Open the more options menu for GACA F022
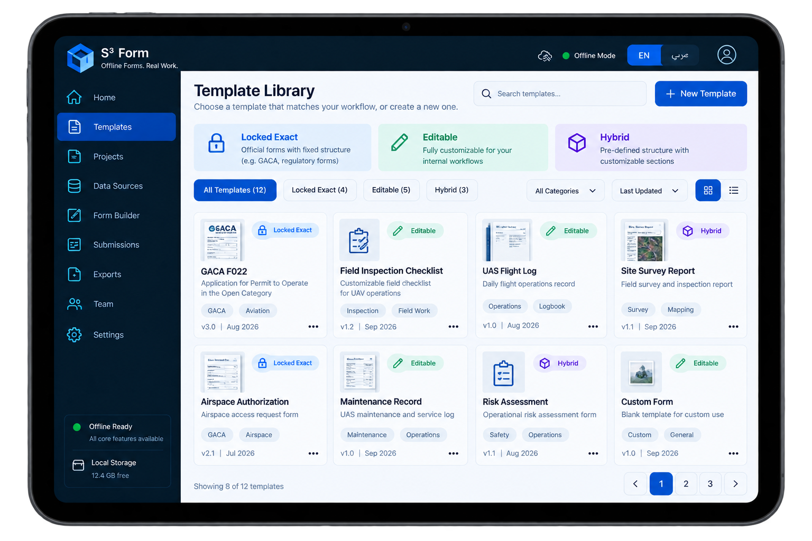This screenshot has height=541, width=812. (313, 327)
